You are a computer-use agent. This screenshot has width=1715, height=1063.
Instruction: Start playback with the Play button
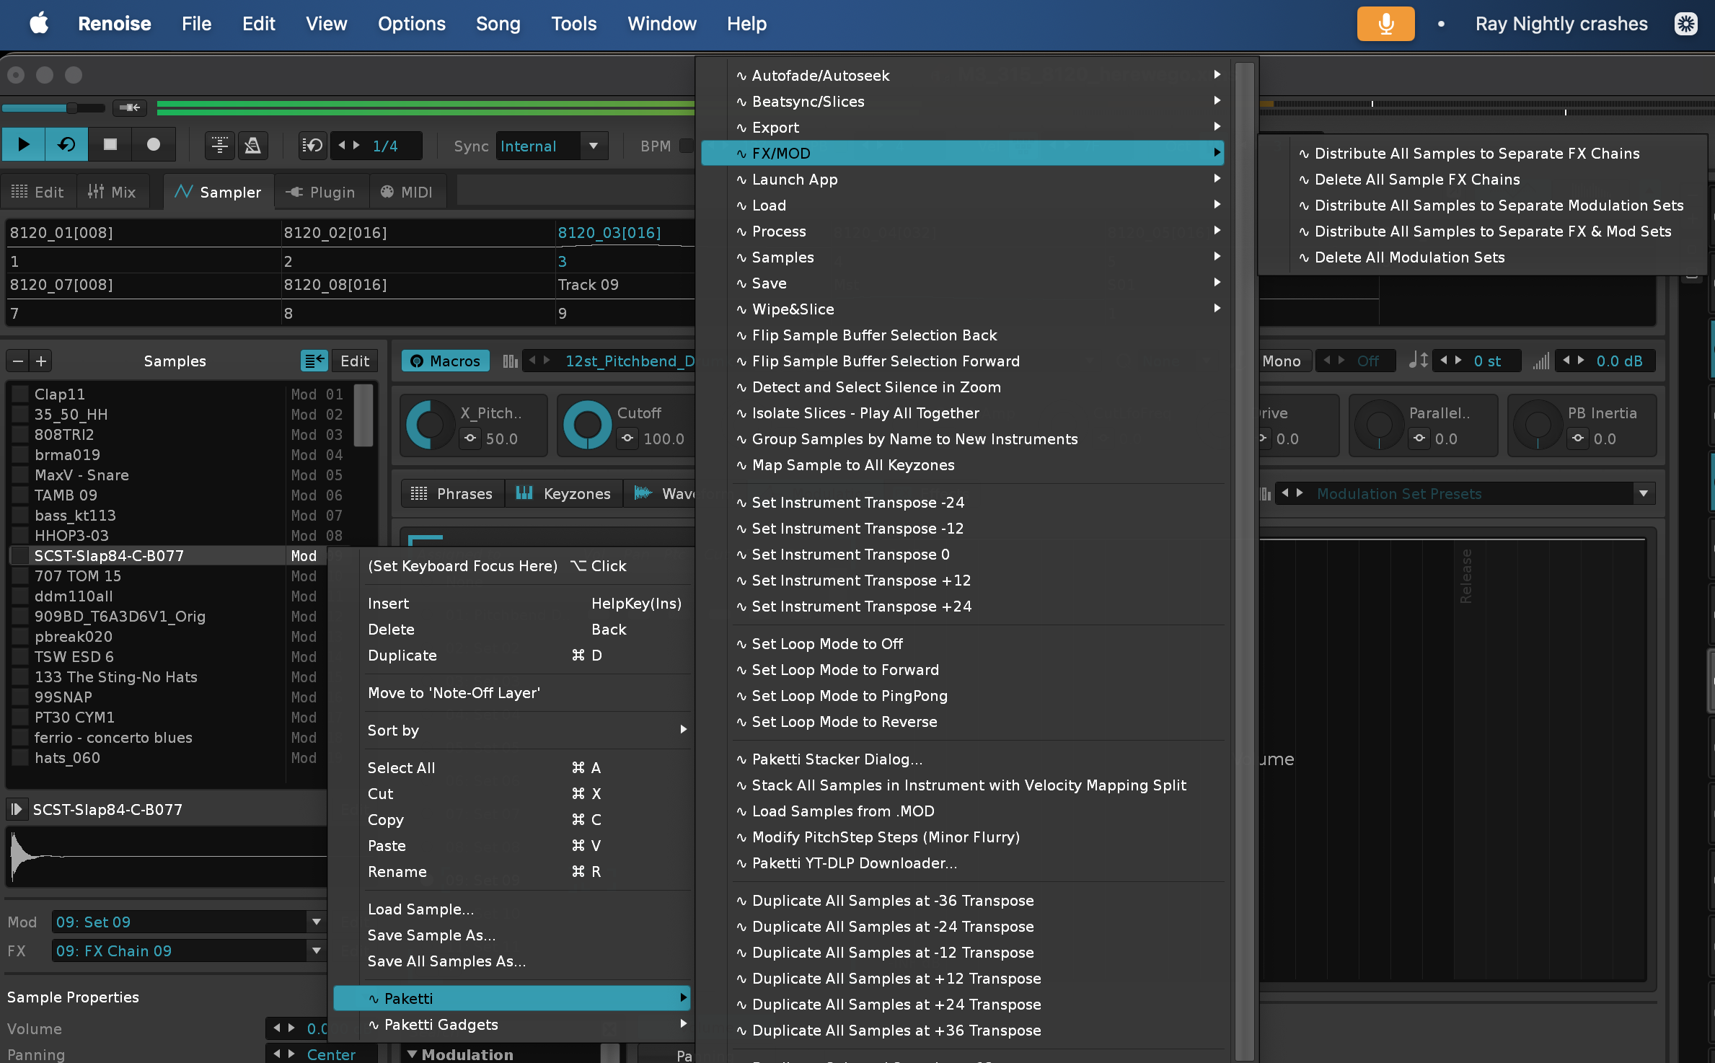(x=23, y=145)
